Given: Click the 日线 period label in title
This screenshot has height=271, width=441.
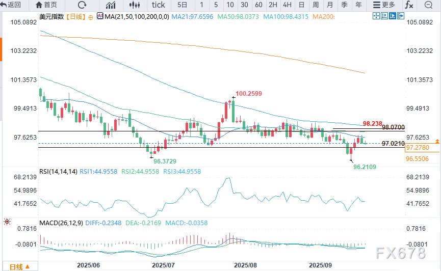Looking at the screenshot, I should (76, 17).
